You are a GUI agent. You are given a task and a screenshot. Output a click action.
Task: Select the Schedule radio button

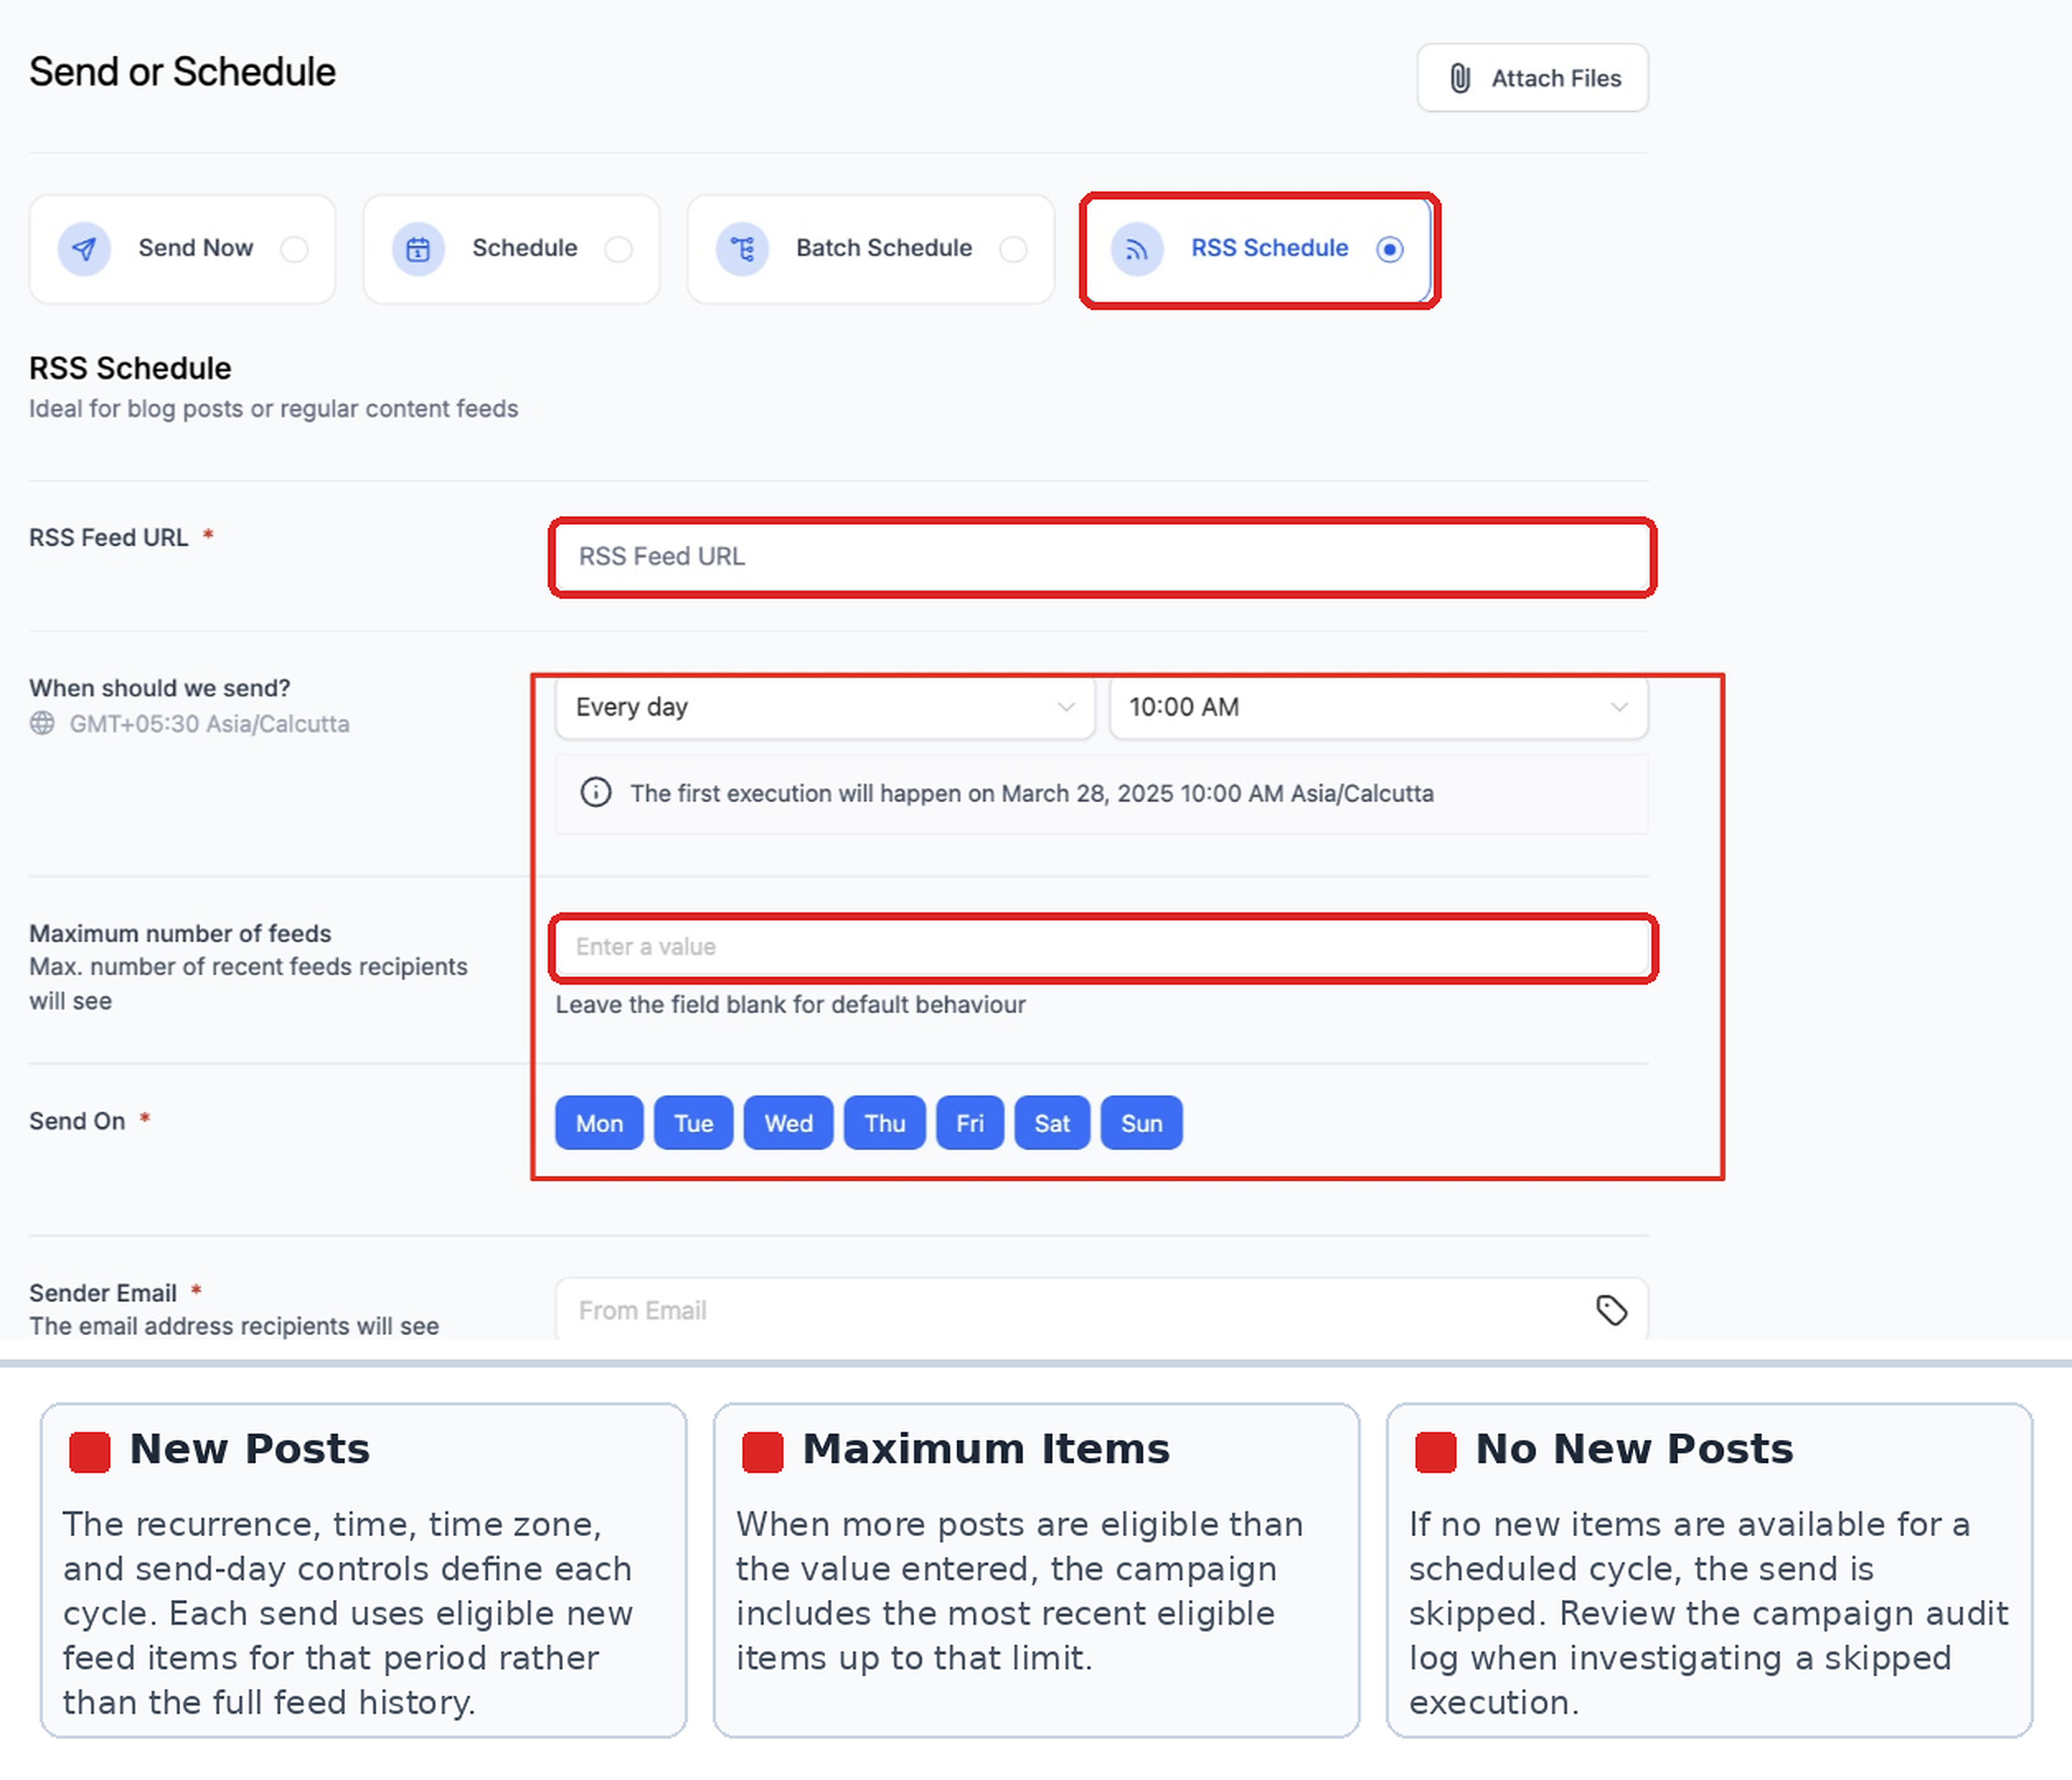pyautogui.click(x=618, y=249)
